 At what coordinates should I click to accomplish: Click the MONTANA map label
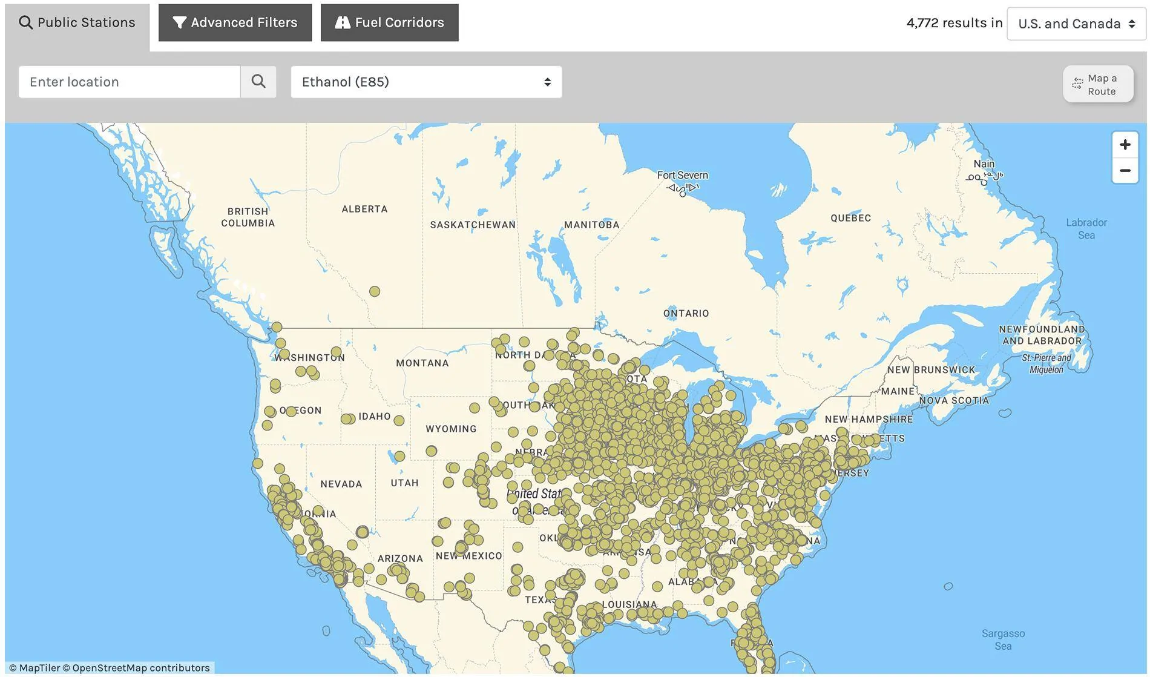pos(422,363)
